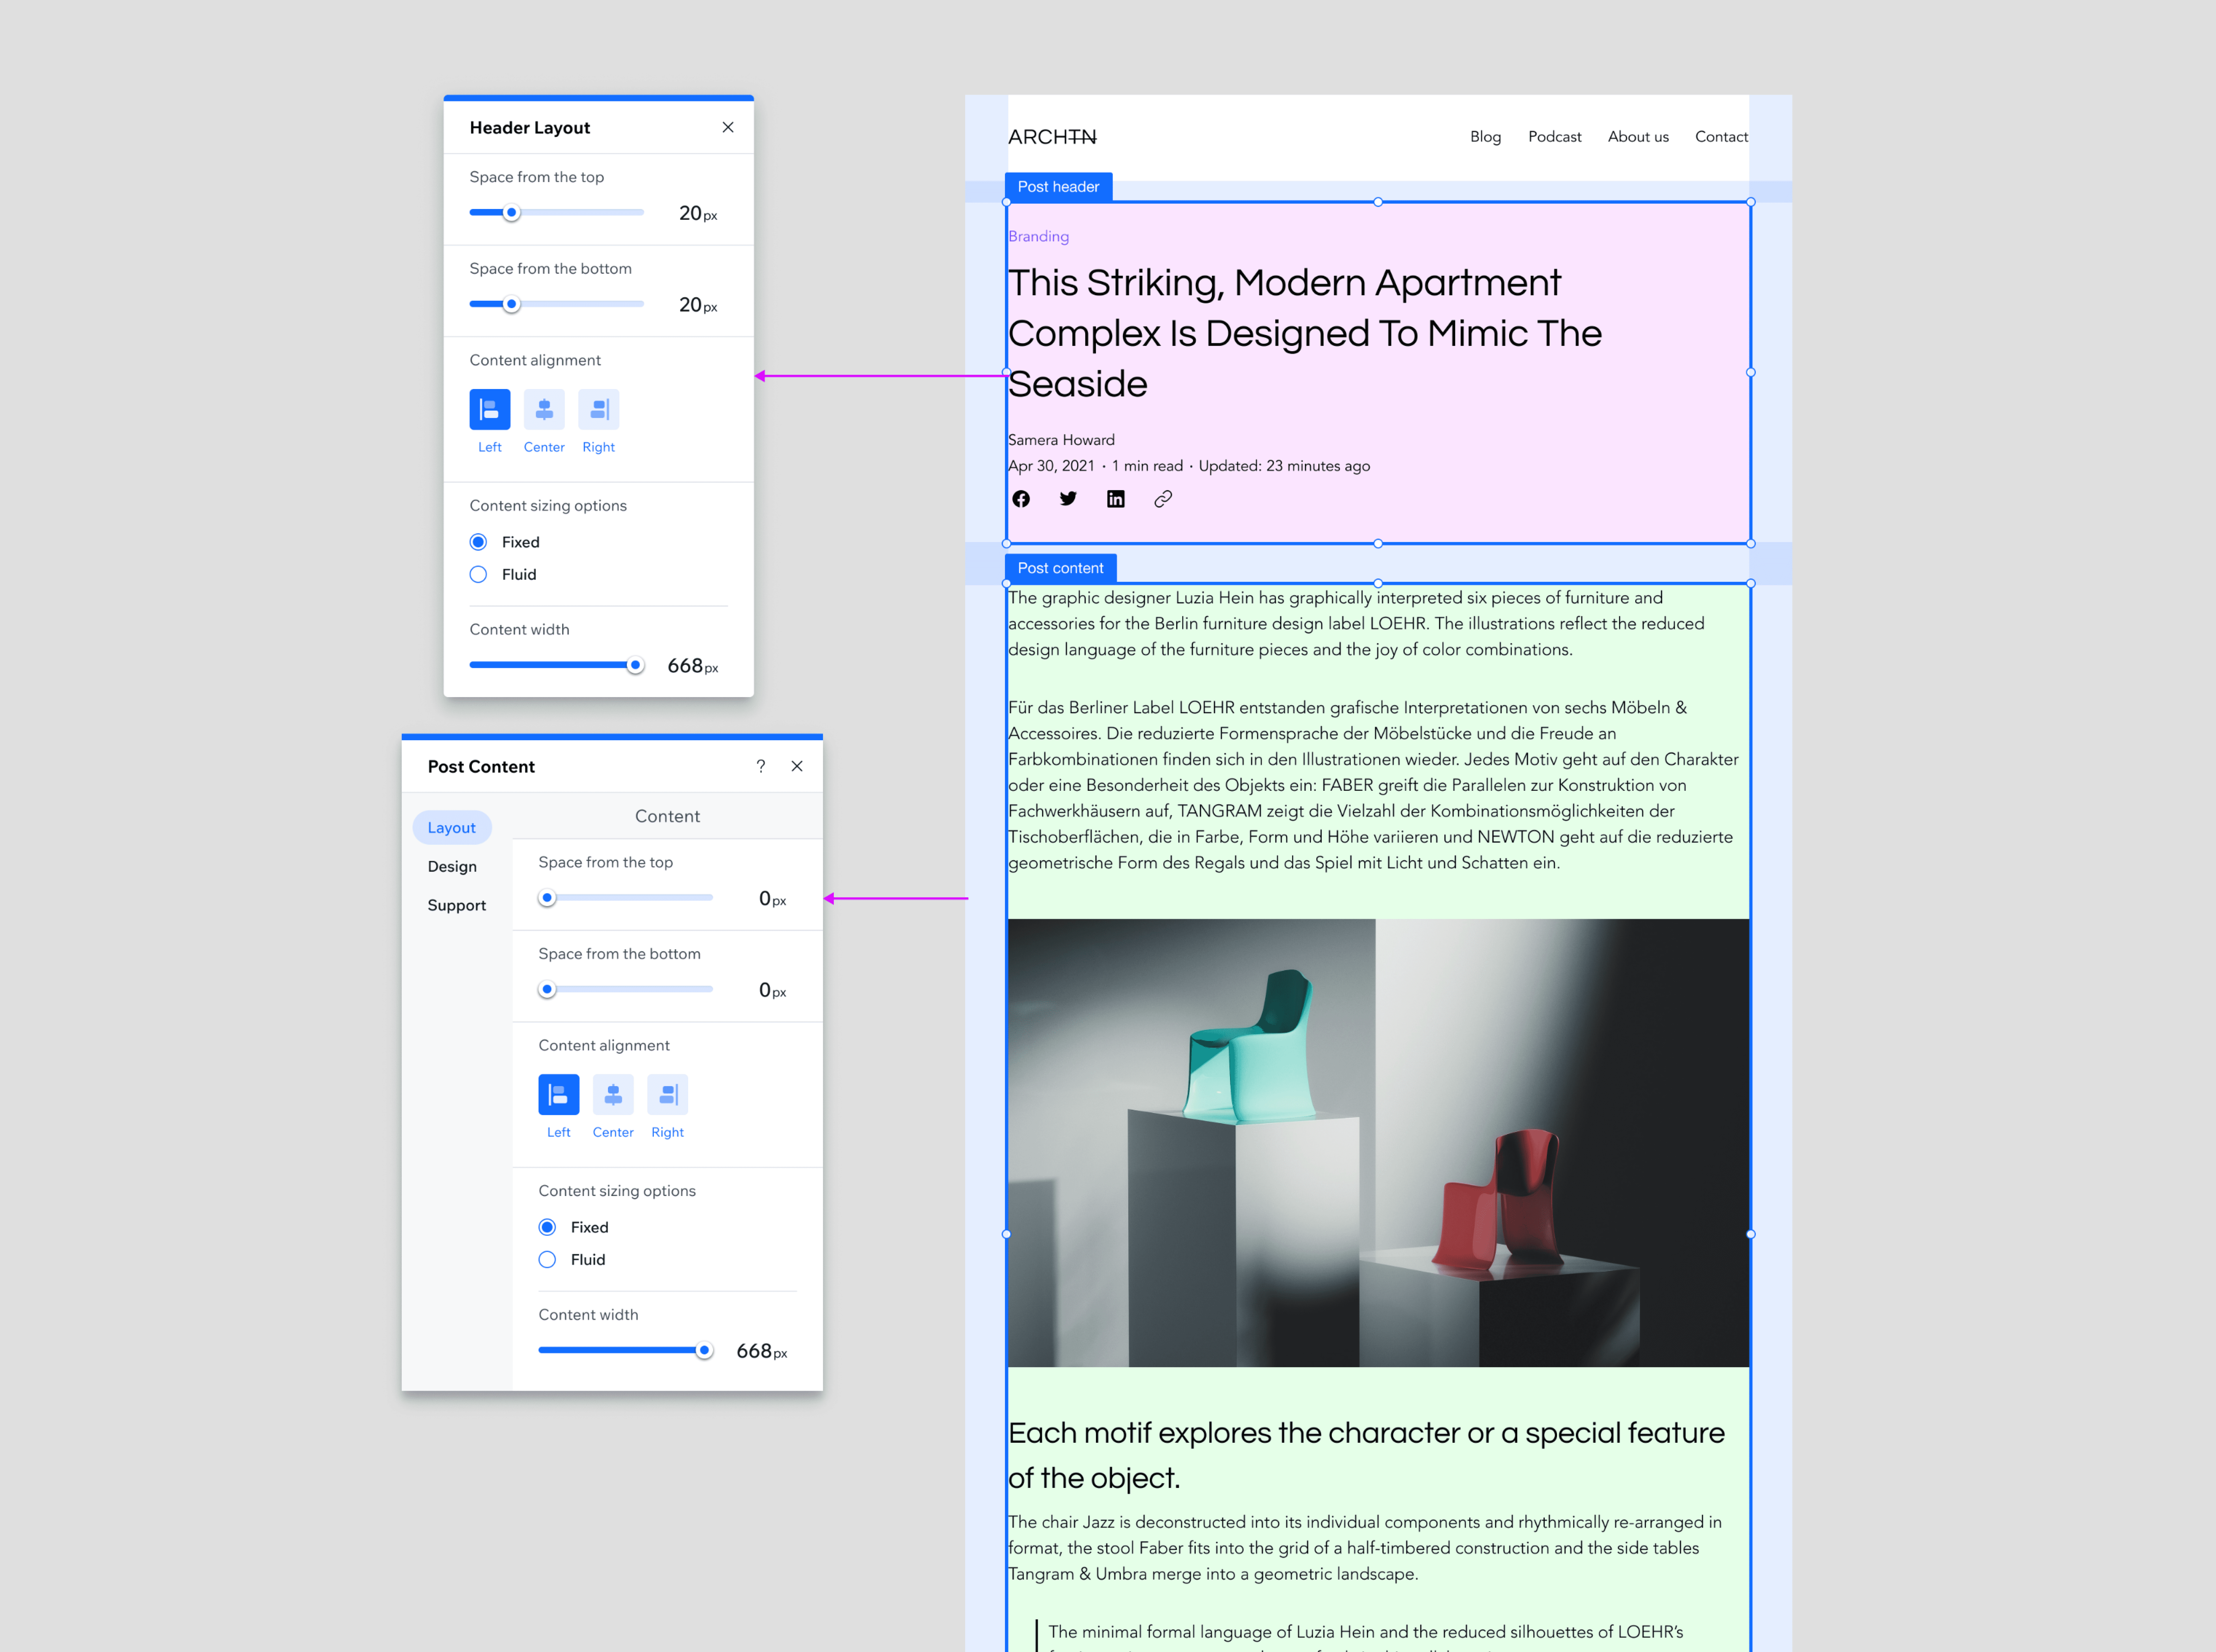This screenshot has width=2216, height=1652.
Task: Choose Fluid sizing in Header Layout
Action: tap(479, 574)
